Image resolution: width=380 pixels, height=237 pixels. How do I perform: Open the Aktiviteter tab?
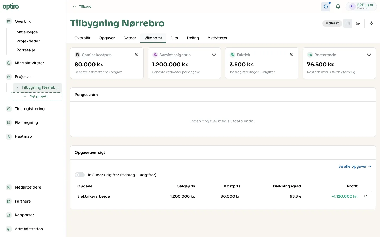pyautogui.click(x=217, y=38)
